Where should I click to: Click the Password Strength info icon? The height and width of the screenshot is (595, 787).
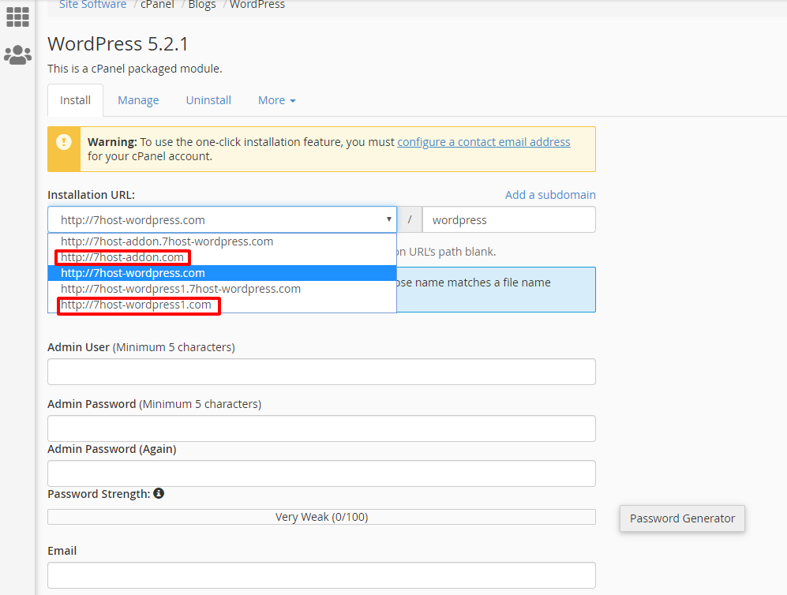[x=159, y=493]
